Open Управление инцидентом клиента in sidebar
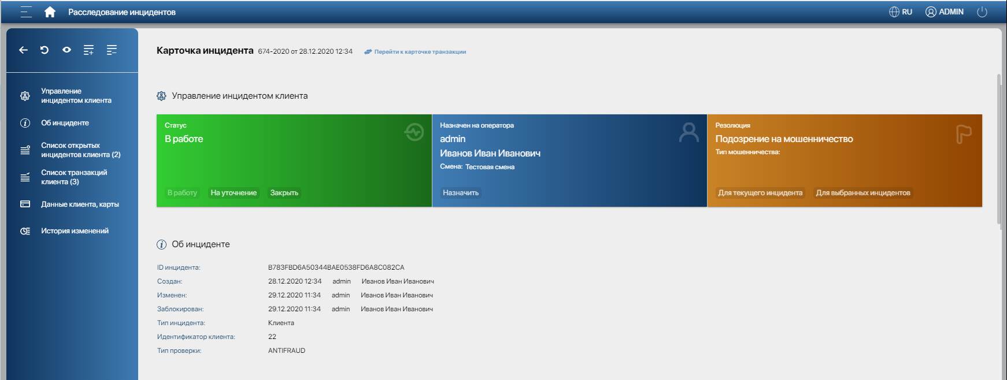This screenshot has height=380, width=1007. pyautogui.click(x=76, y=96)
